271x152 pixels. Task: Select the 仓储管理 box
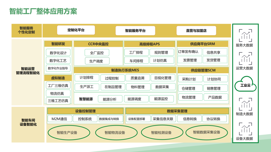(x=190, y=88)
